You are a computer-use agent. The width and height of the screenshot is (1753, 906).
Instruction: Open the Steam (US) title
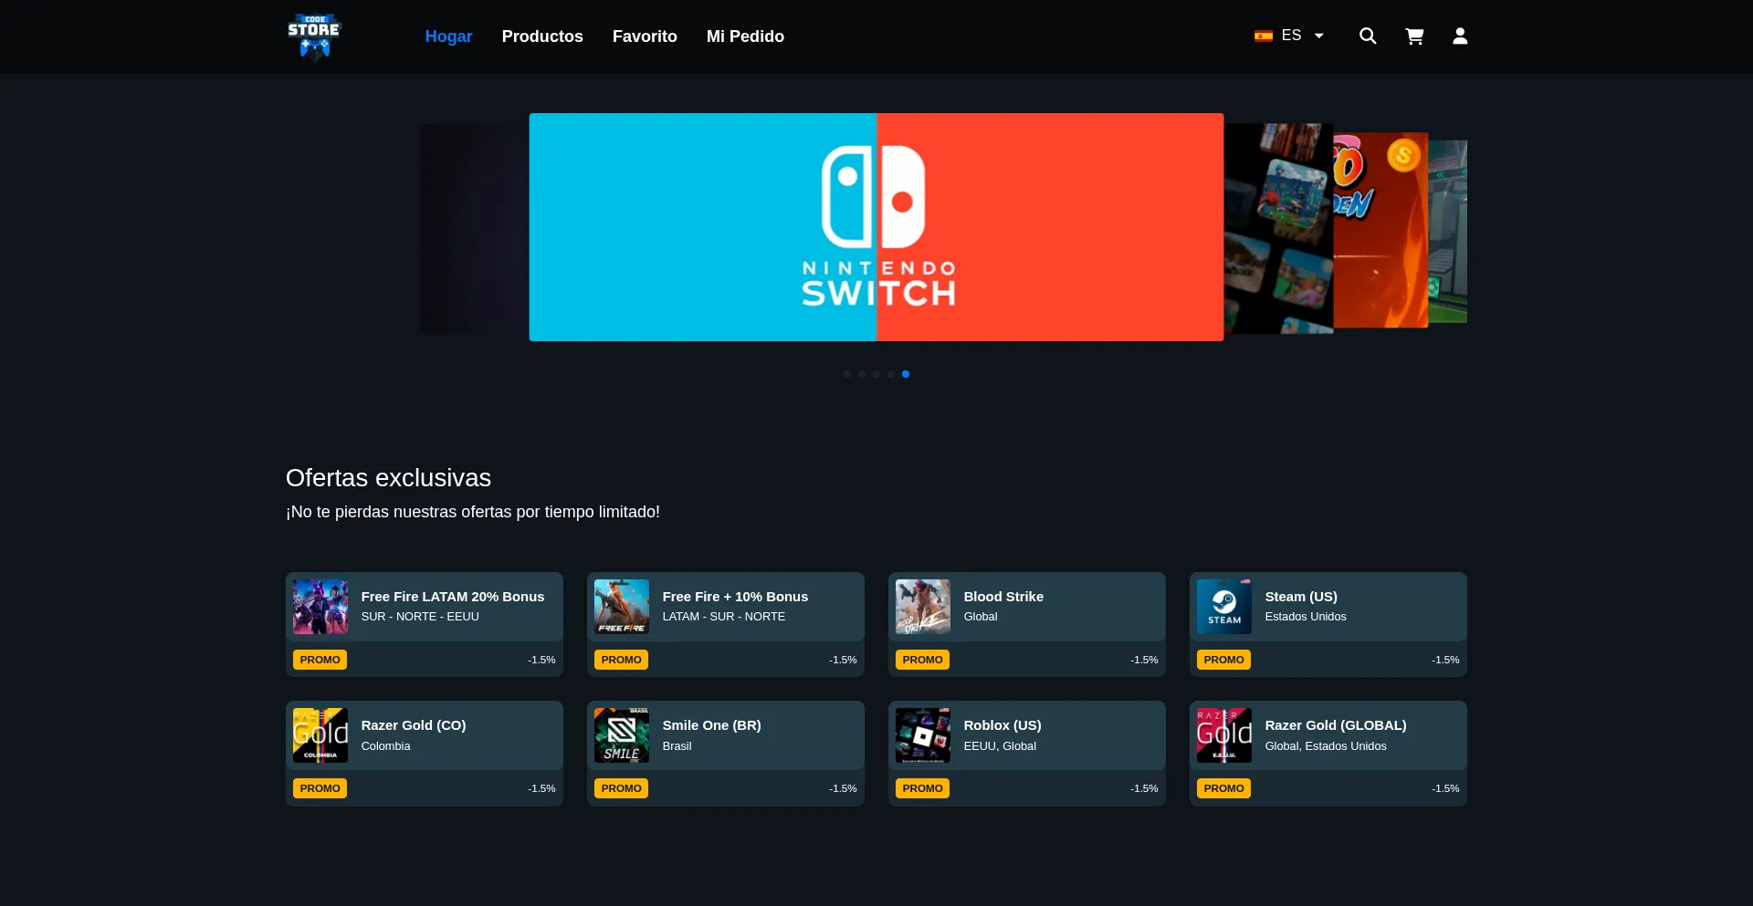point(1301,597)
